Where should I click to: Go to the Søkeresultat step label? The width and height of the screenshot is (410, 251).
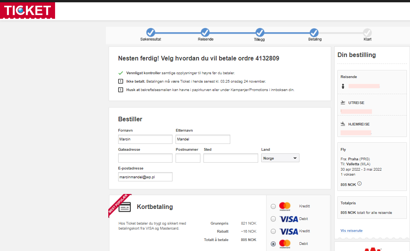(x=151, y=39)
